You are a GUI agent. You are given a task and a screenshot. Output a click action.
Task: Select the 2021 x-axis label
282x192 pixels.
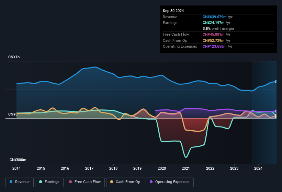pyautogui.click(x=186, y=168)
